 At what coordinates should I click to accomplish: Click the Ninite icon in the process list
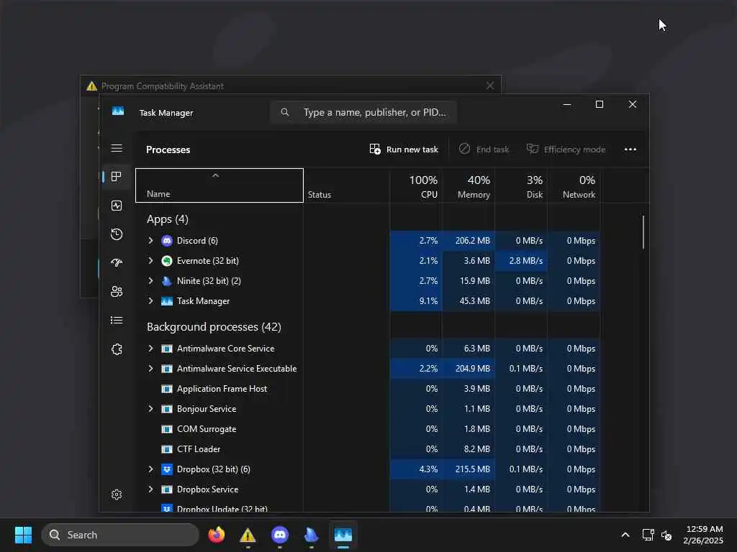(x=167, y=281)
